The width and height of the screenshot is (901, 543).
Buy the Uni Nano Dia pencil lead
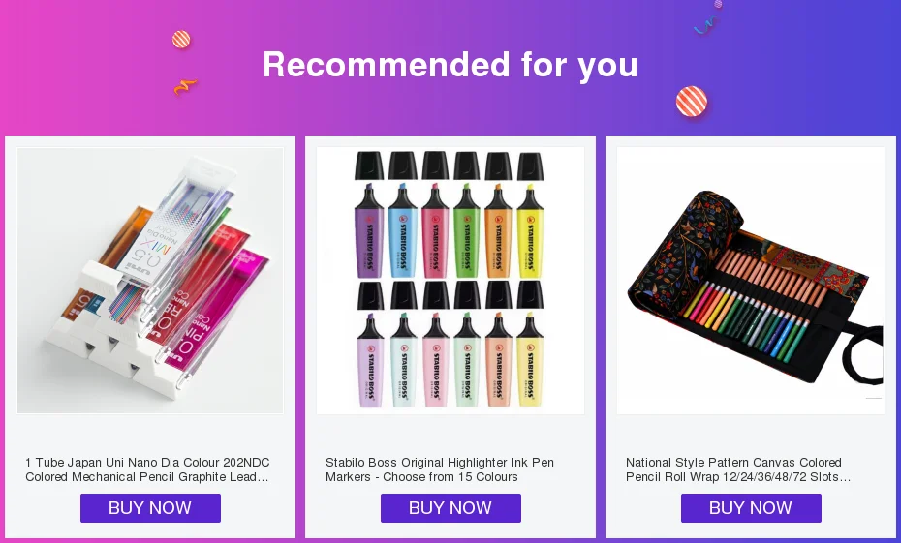pos(150,508)
